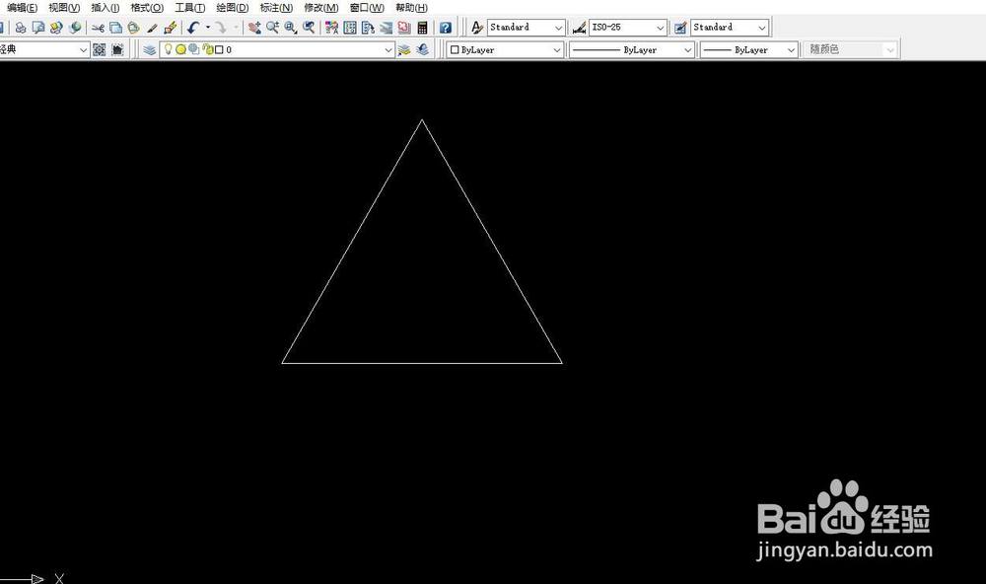The width and height of the screenshot is (986, 584).
Task: Open the QuickCalc calculator icon
Action: tap(423, 28)
